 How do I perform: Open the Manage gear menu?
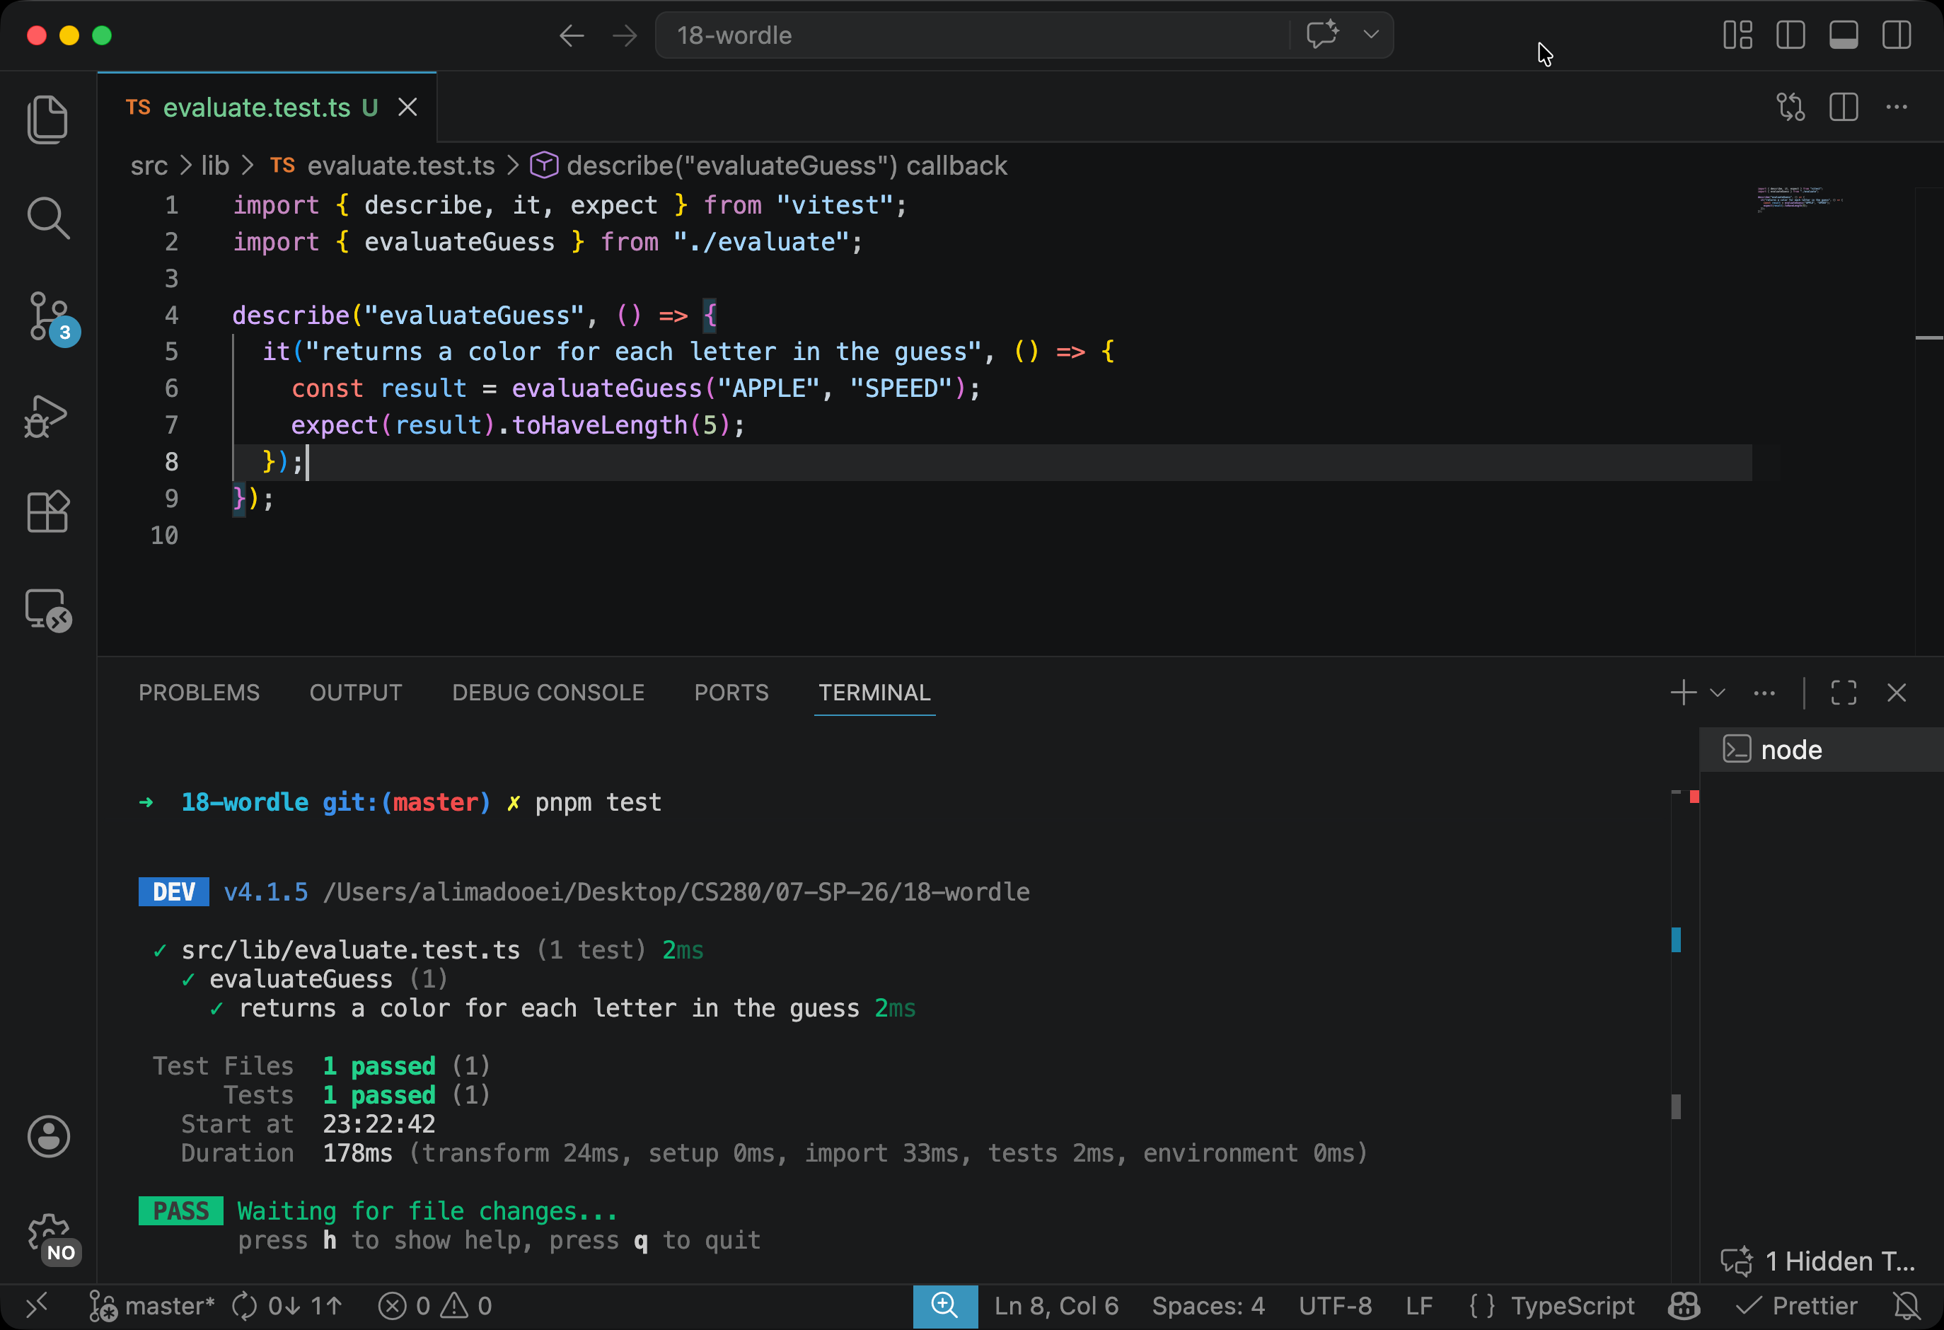[x=50, y=1238]
